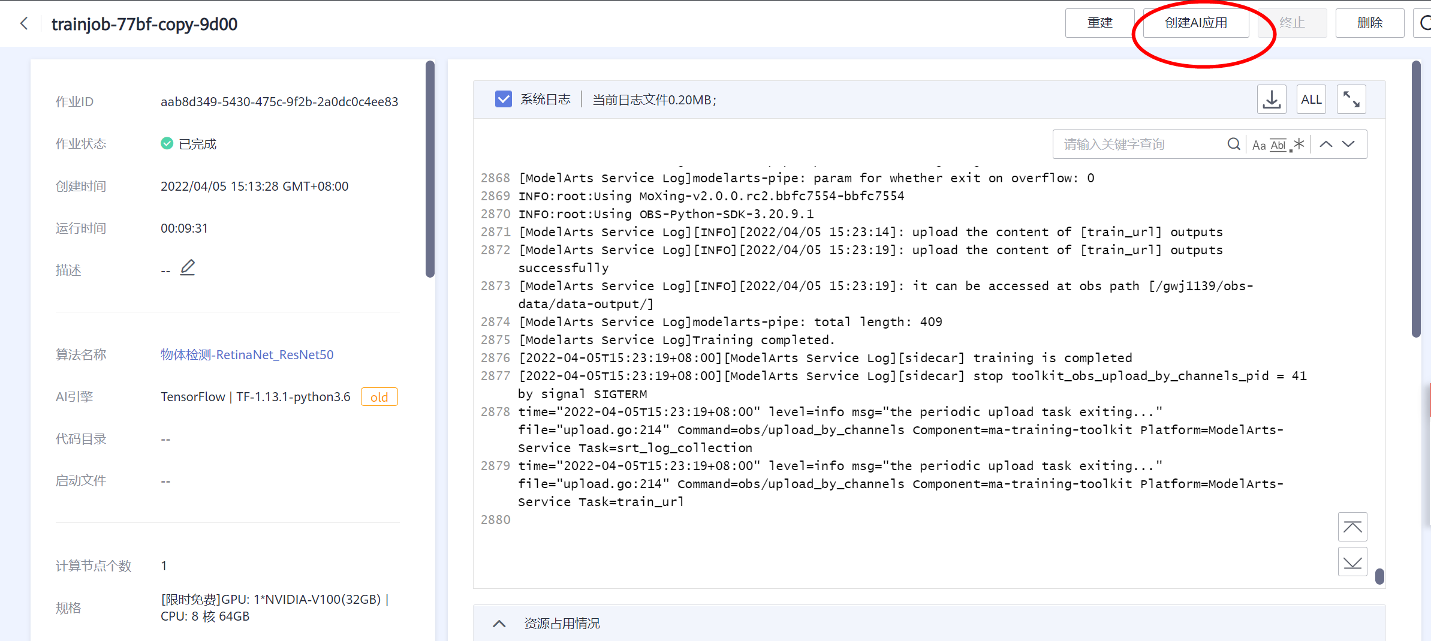Click the left panel vertical scrollbar

click(x=430, y=169)
